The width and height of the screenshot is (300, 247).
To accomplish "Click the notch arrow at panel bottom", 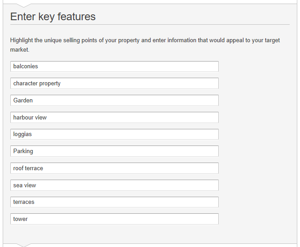I will 26,245.
